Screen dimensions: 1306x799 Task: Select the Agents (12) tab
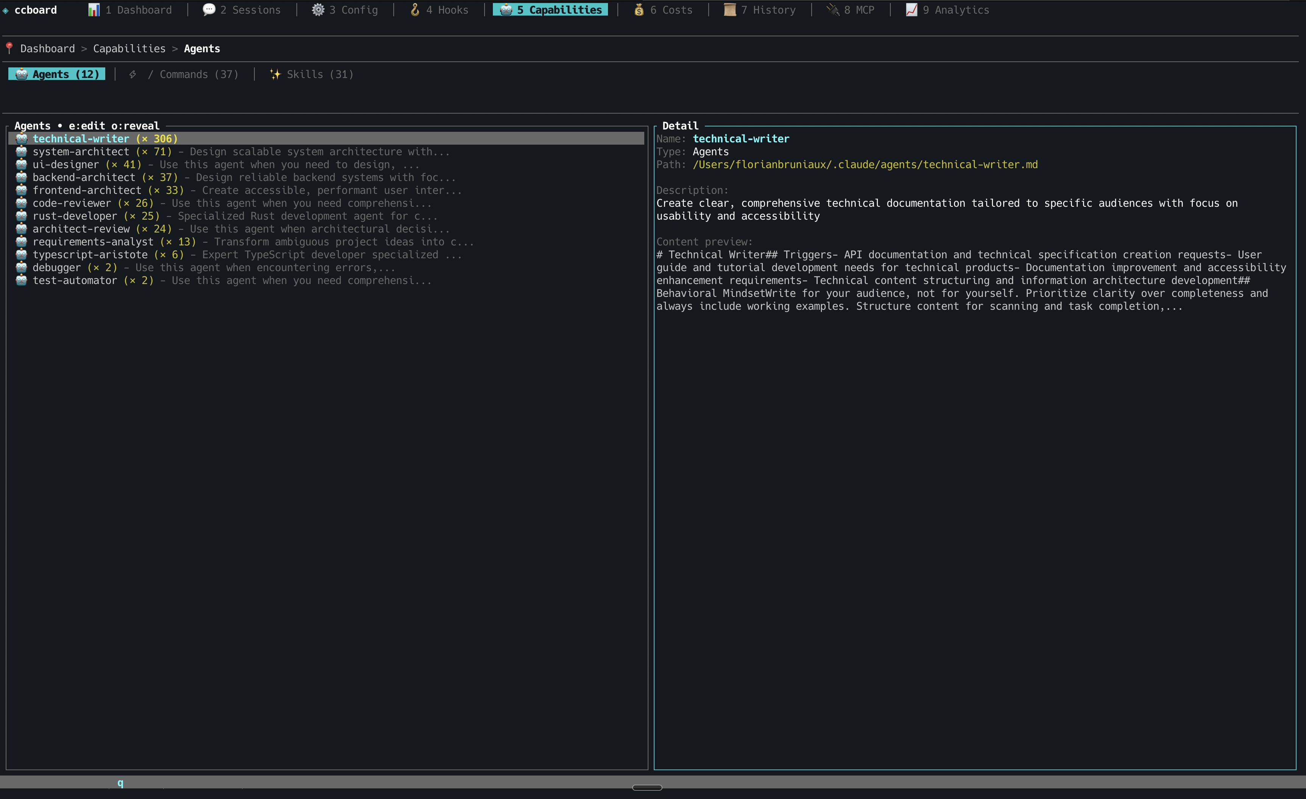(57, 74)
